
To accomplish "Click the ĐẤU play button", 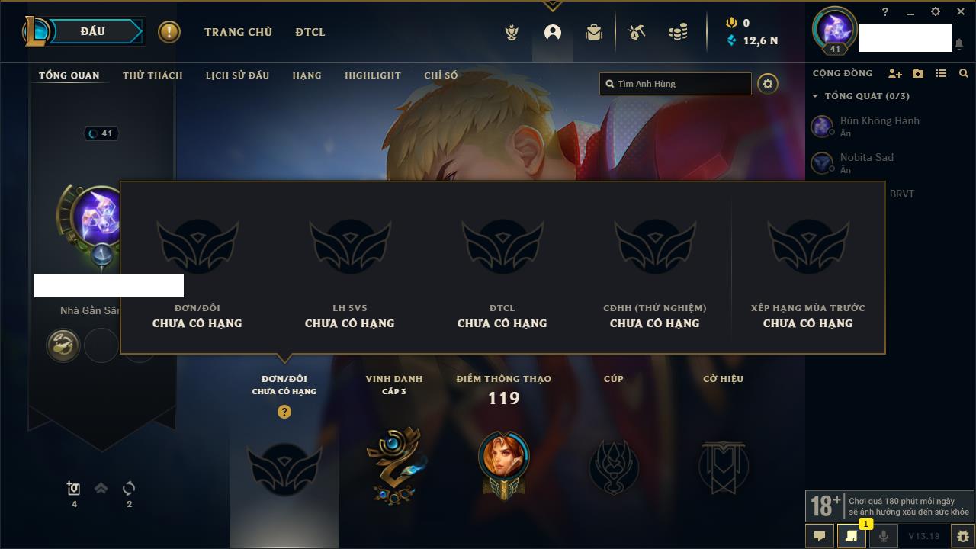I will (93, 32).
